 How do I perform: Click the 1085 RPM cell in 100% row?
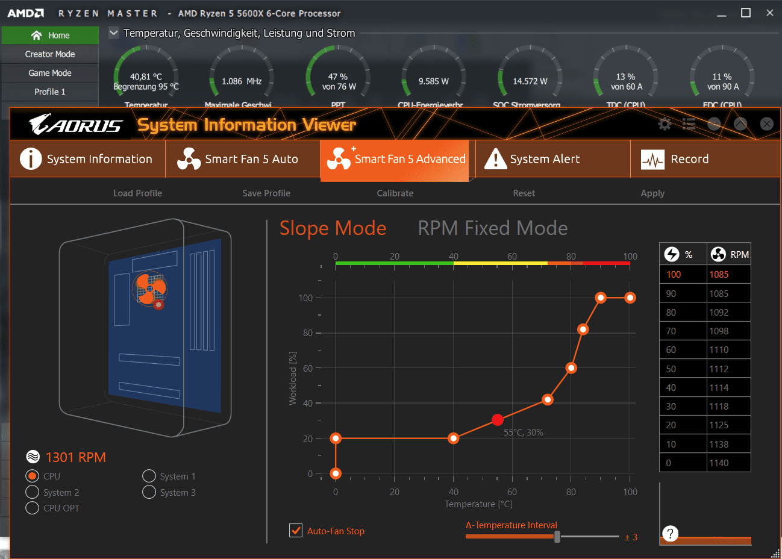click(728, 275)
